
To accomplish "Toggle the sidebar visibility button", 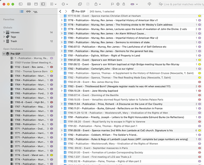I will click(x=20, y=4).
